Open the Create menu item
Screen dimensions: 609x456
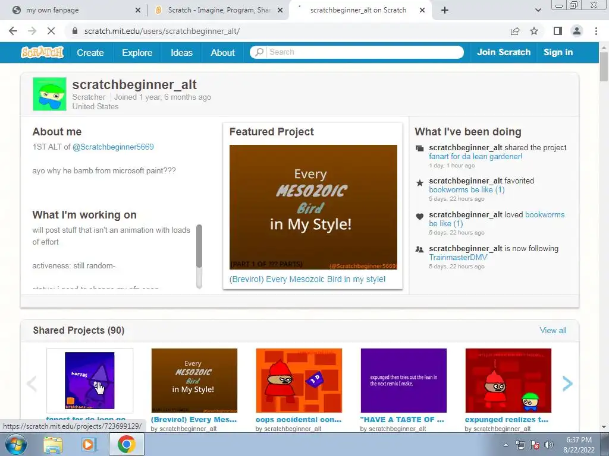click(x=90, y=53)
